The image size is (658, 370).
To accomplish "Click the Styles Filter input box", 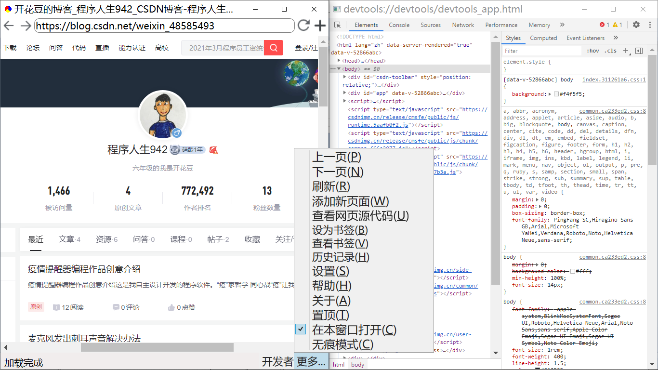I will tap(542, 51).
